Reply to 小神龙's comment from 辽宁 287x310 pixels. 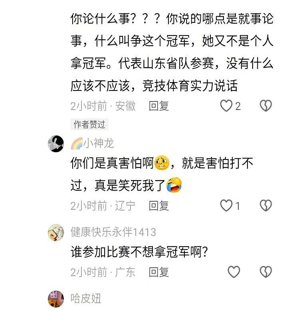pos(158,206)
